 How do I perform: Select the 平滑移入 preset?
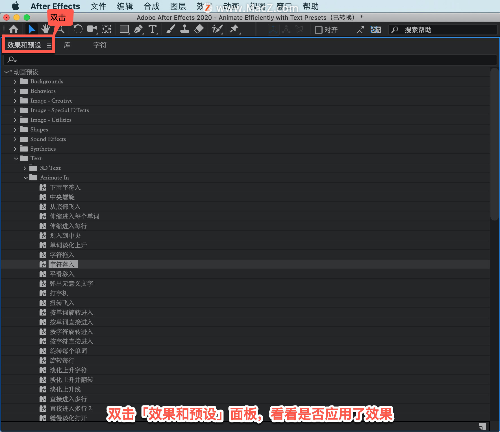tap(62, 274)
